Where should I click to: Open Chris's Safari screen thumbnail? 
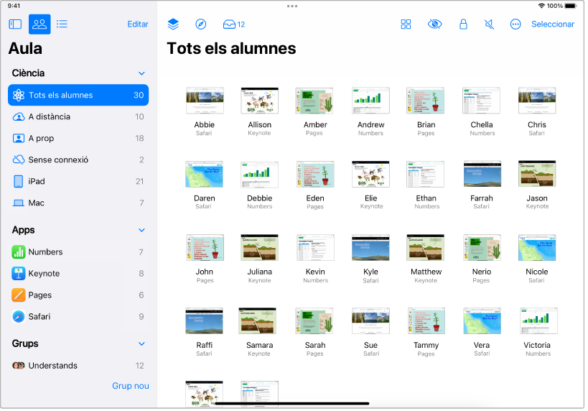[537, 101]
